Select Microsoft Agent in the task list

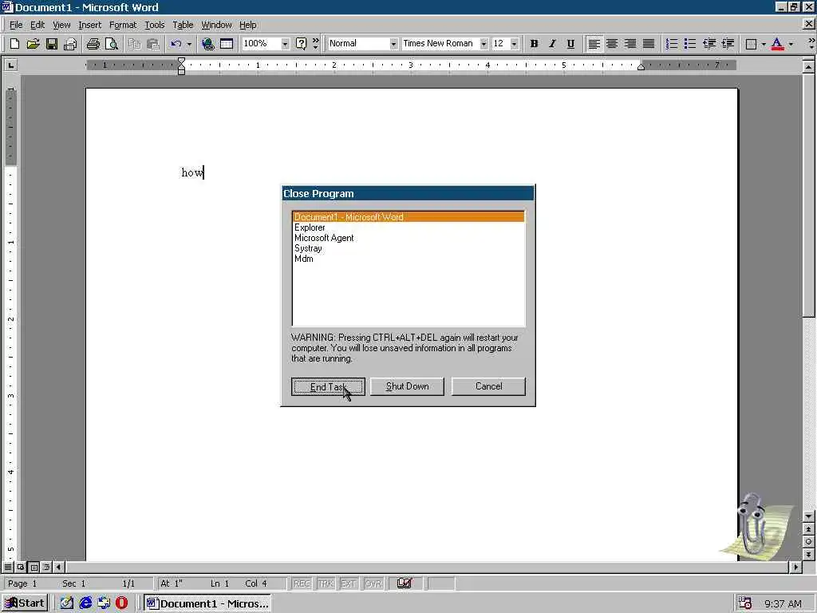[408, 238]
